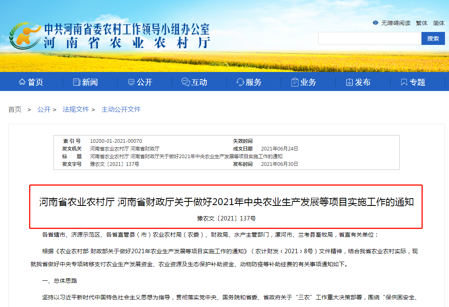Image resolution: width=449 pixels, height=307 pixels.
Task: Click the 法规文件 breadcrumb link
Action: coord(76,109)
